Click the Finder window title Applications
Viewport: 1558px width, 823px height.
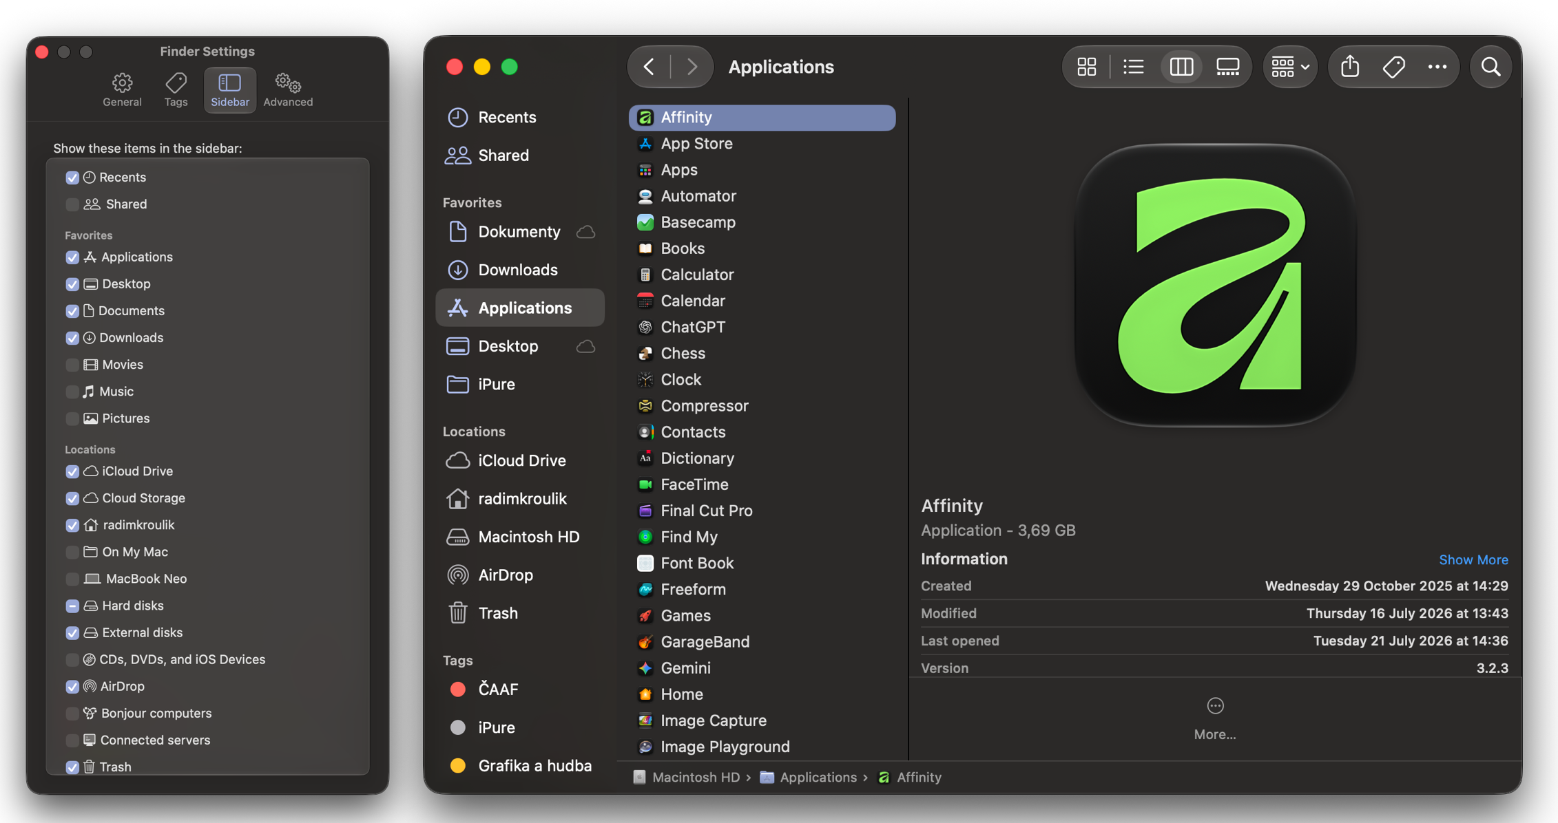[x=781, y=67]
